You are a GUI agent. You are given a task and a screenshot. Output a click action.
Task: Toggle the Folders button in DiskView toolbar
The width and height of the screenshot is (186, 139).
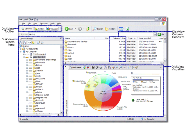pyautogui.click(x=40, y=29)
